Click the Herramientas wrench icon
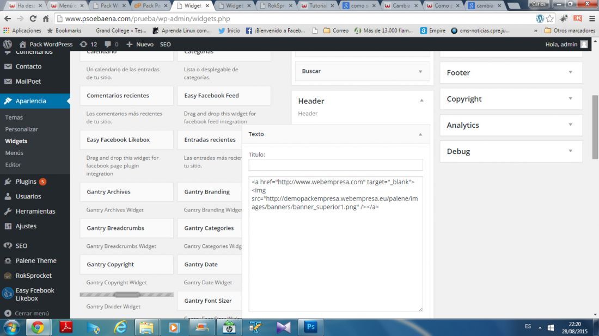Image resolution: width=599 pixels, height=336 pixels. 8,211
